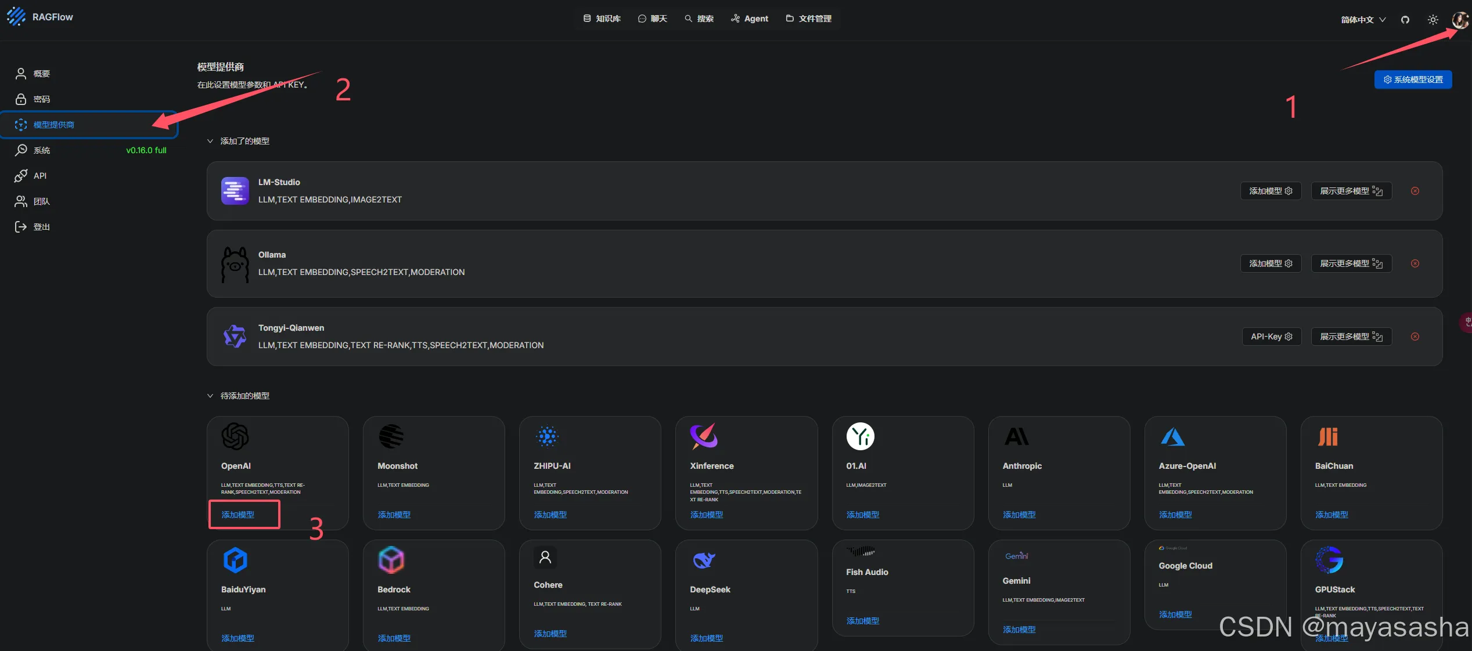
Task: Click 展示更多模型 for Ollama
Action: pyautogui.click(x=1351, y=263)
